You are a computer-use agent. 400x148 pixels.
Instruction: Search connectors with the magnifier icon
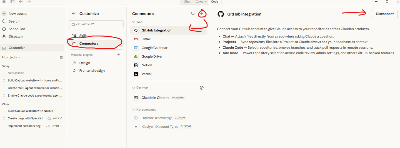193,14
